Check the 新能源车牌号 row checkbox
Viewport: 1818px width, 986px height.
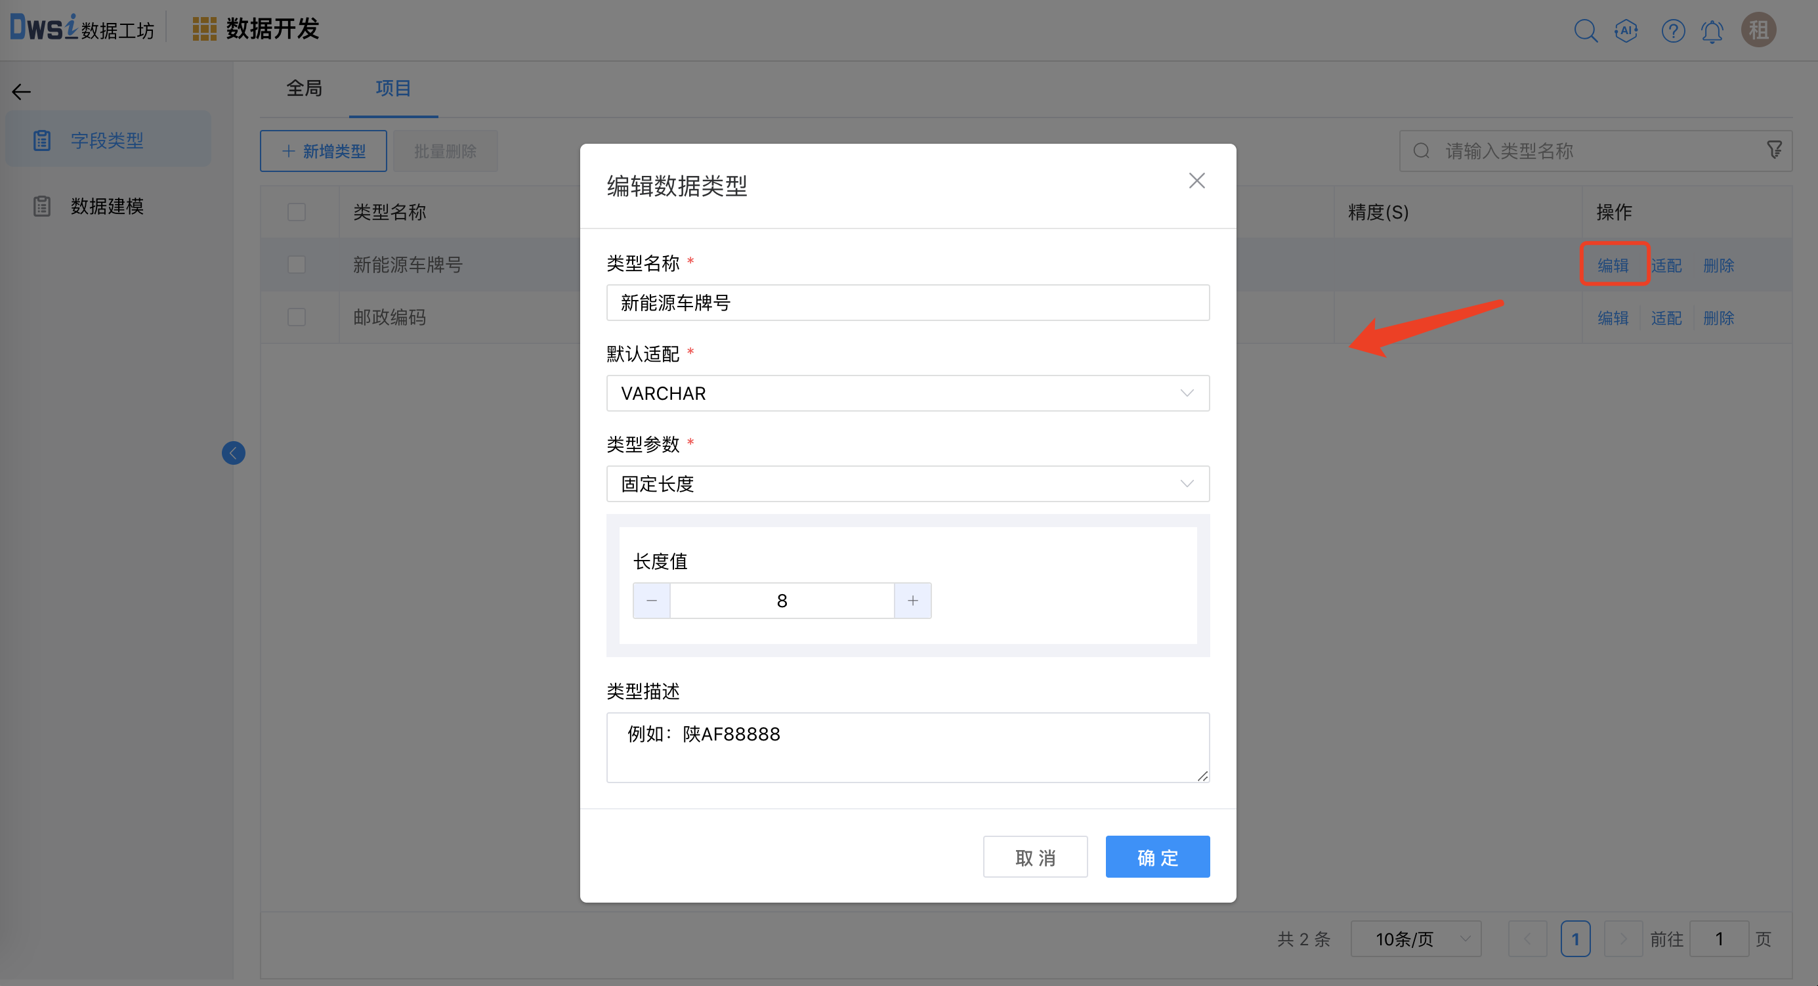(x=297, y=265)
